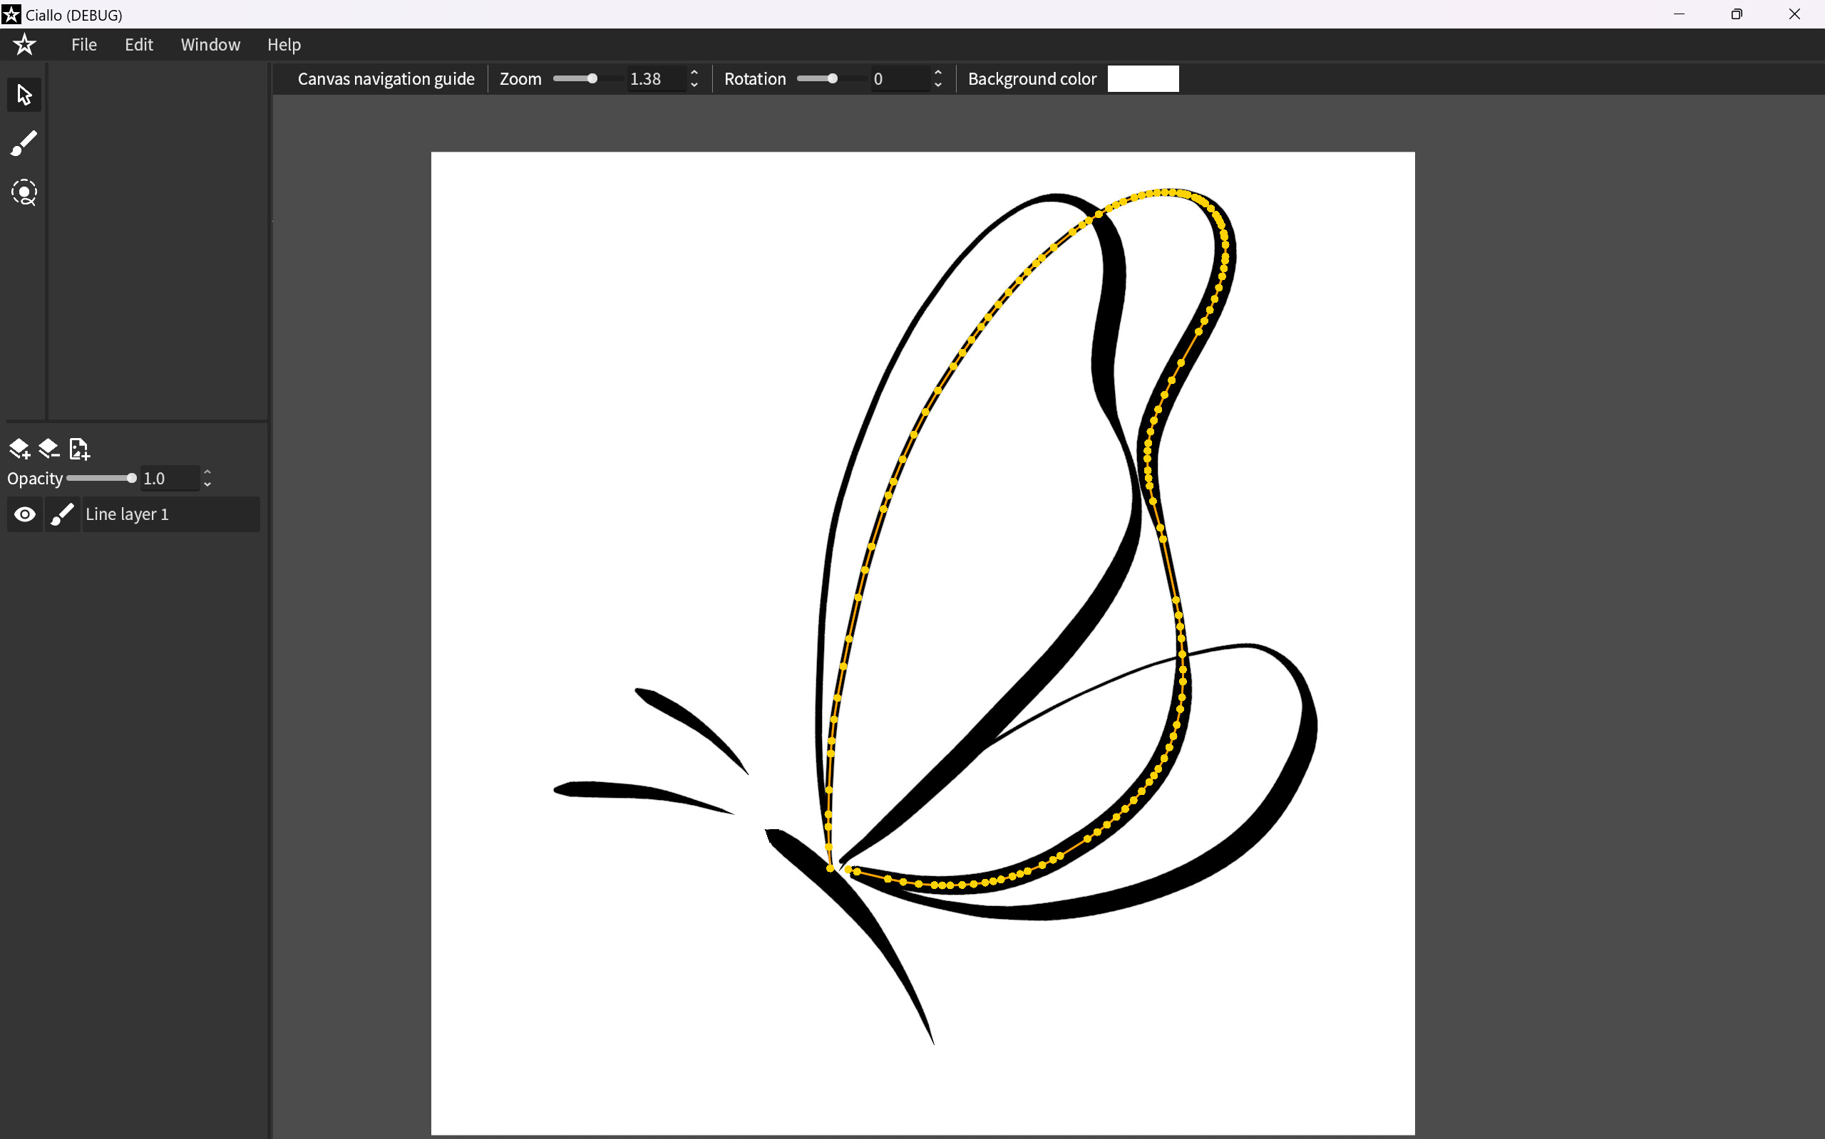The width and height of the screenshot is (1825, 1139).
Task: Import an image as a new layer
Action: (x=78, y=448)
